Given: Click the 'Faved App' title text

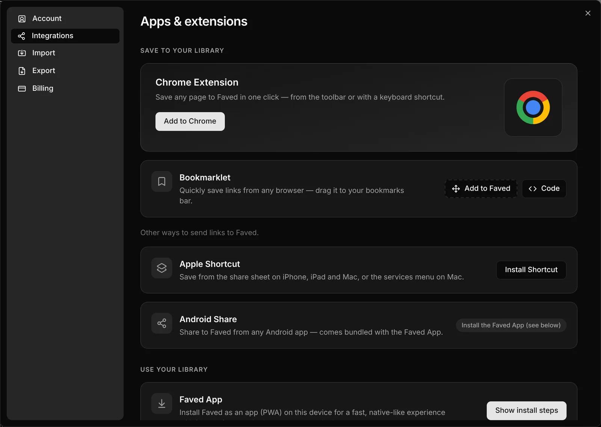Looking at the screenshot, I should (201, 400).
